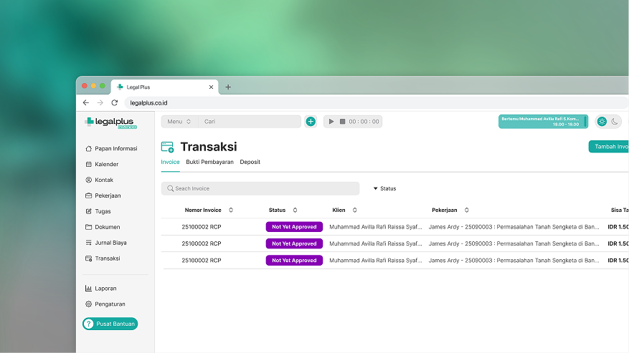Click the legalplus.co.id address bar

(x=376, y=103)
